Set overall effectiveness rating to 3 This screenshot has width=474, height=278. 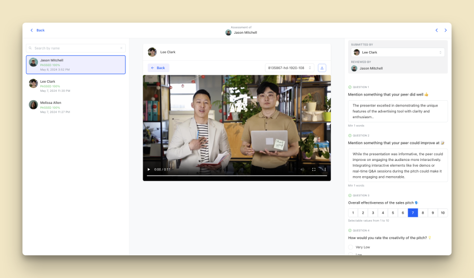pos(373,213)
